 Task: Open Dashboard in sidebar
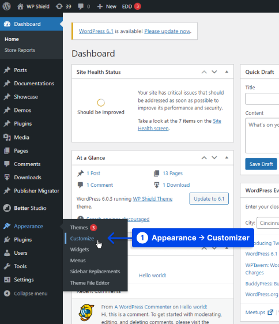tap(31, 24)
